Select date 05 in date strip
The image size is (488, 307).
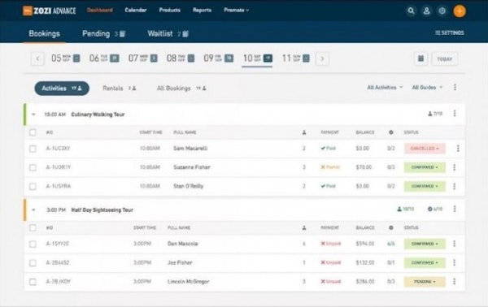click(65, 58)
